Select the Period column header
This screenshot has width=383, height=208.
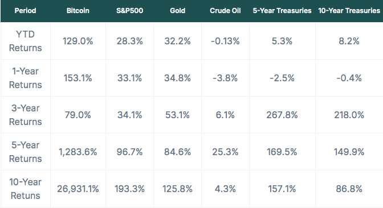26,11
